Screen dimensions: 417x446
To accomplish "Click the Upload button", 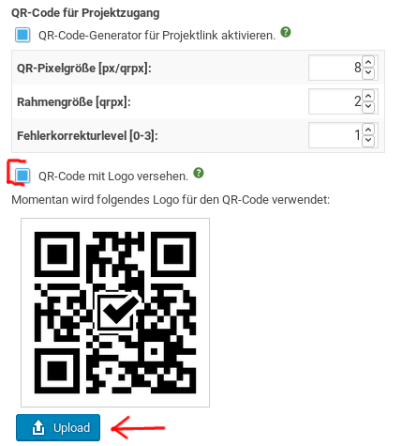I will [58, 427].
